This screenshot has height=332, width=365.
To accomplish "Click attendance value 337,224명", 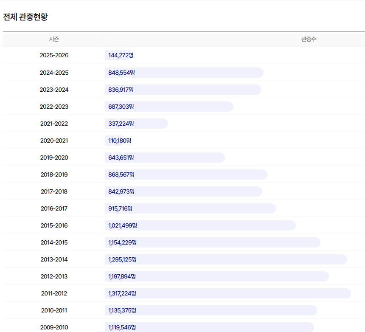I will click(x=121, y=124).
